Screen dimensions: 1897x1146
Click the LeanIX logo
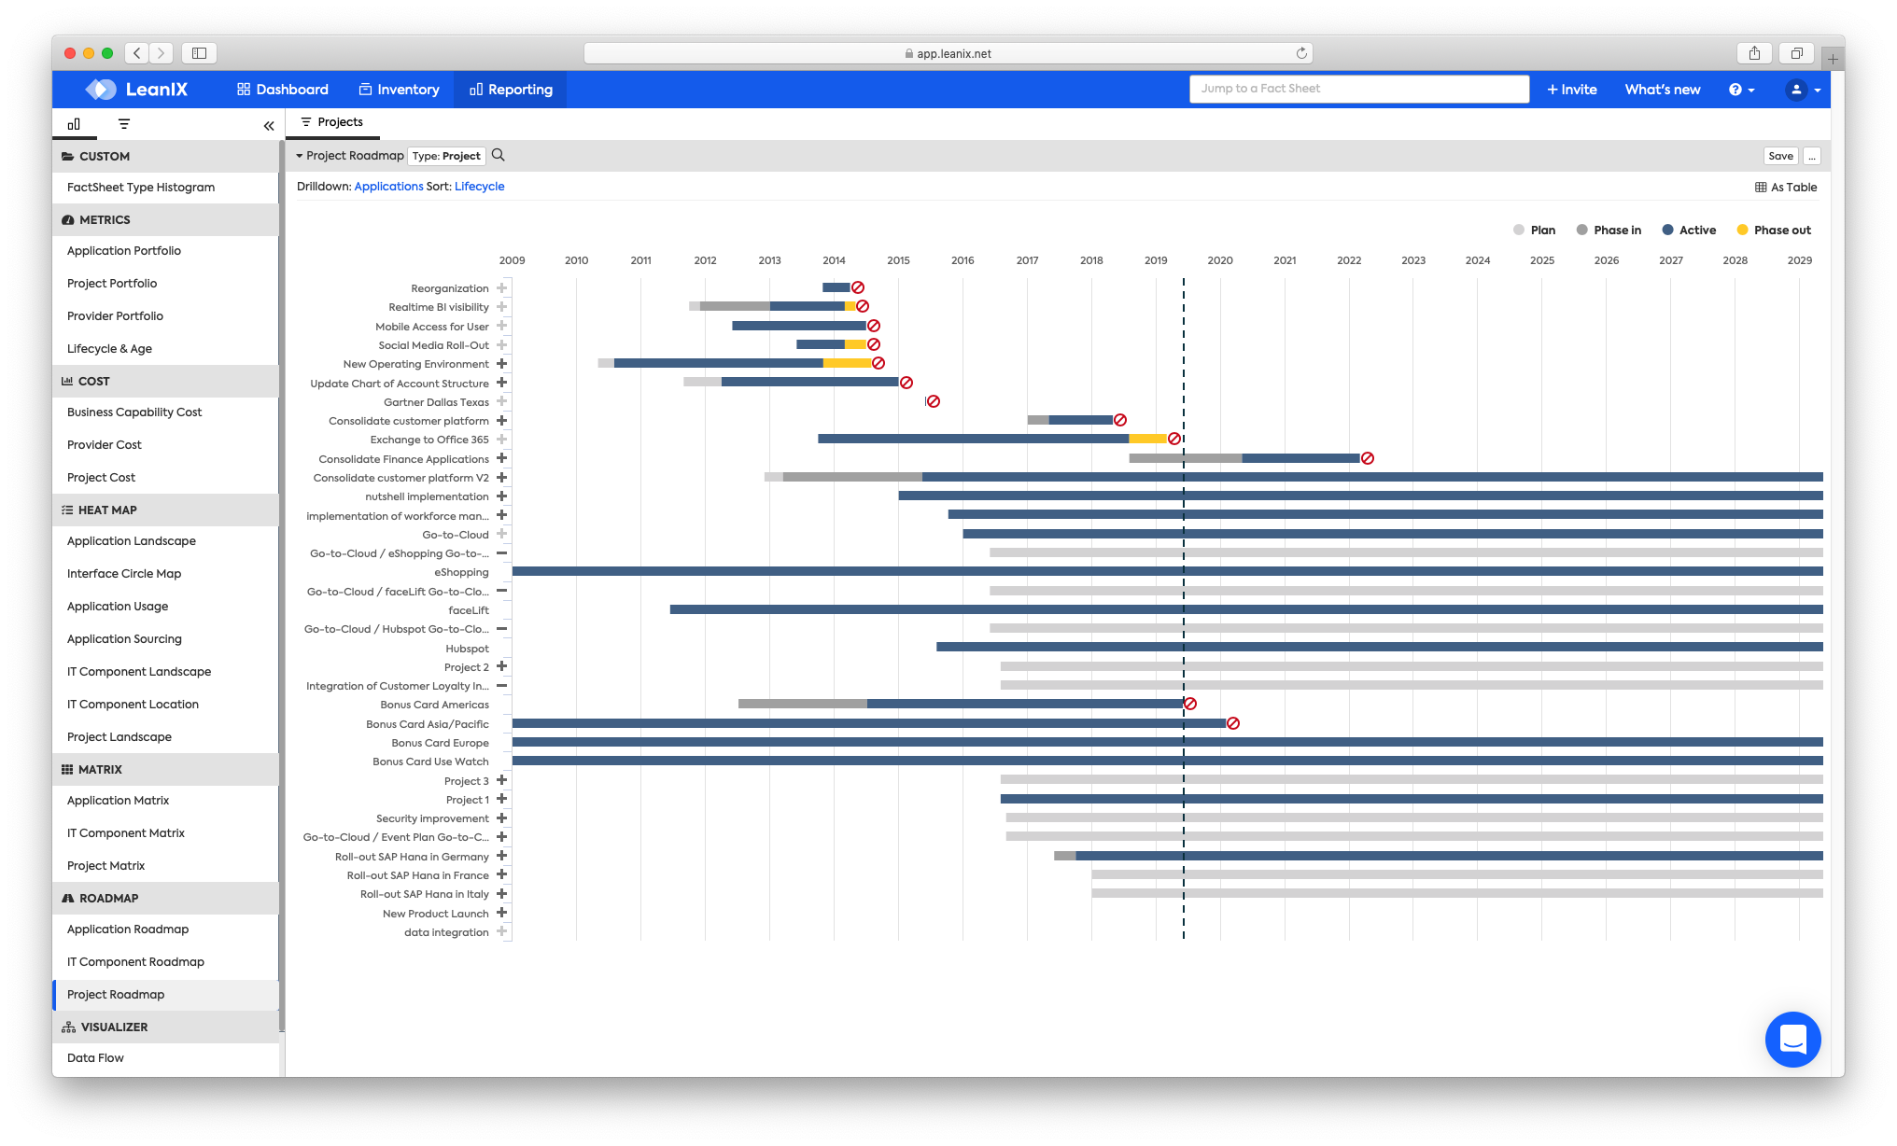pyautogui.click(x=137, y=90)
